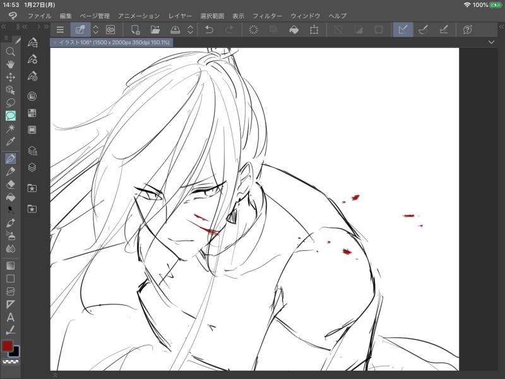Click the Clip Studio spiral icon
The image size is (505, 379).
coord(110,30)
